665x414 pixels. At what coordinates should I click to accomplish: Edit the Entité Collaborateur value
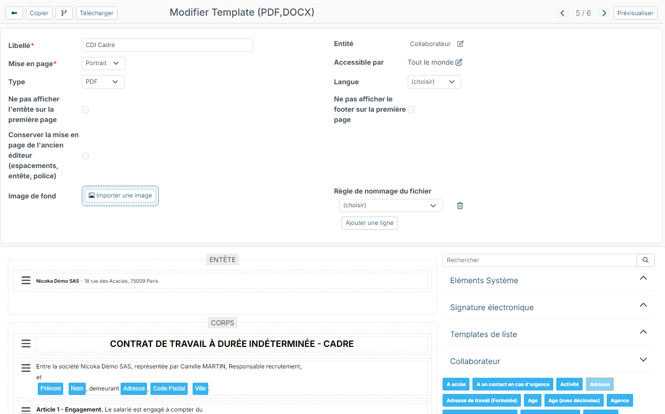coord(460,44)
